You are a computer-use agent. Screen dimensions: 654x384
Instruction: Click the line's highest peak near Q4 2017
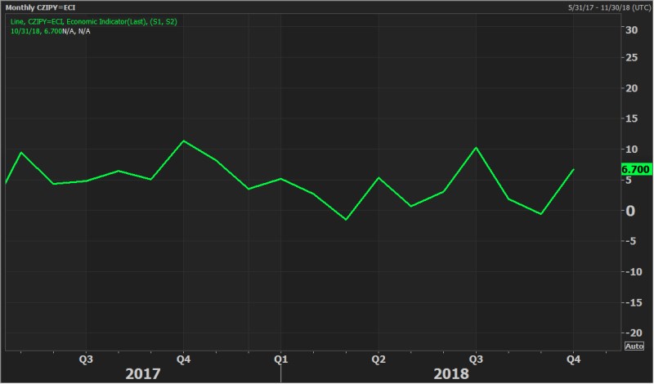[x=183, y=141]
